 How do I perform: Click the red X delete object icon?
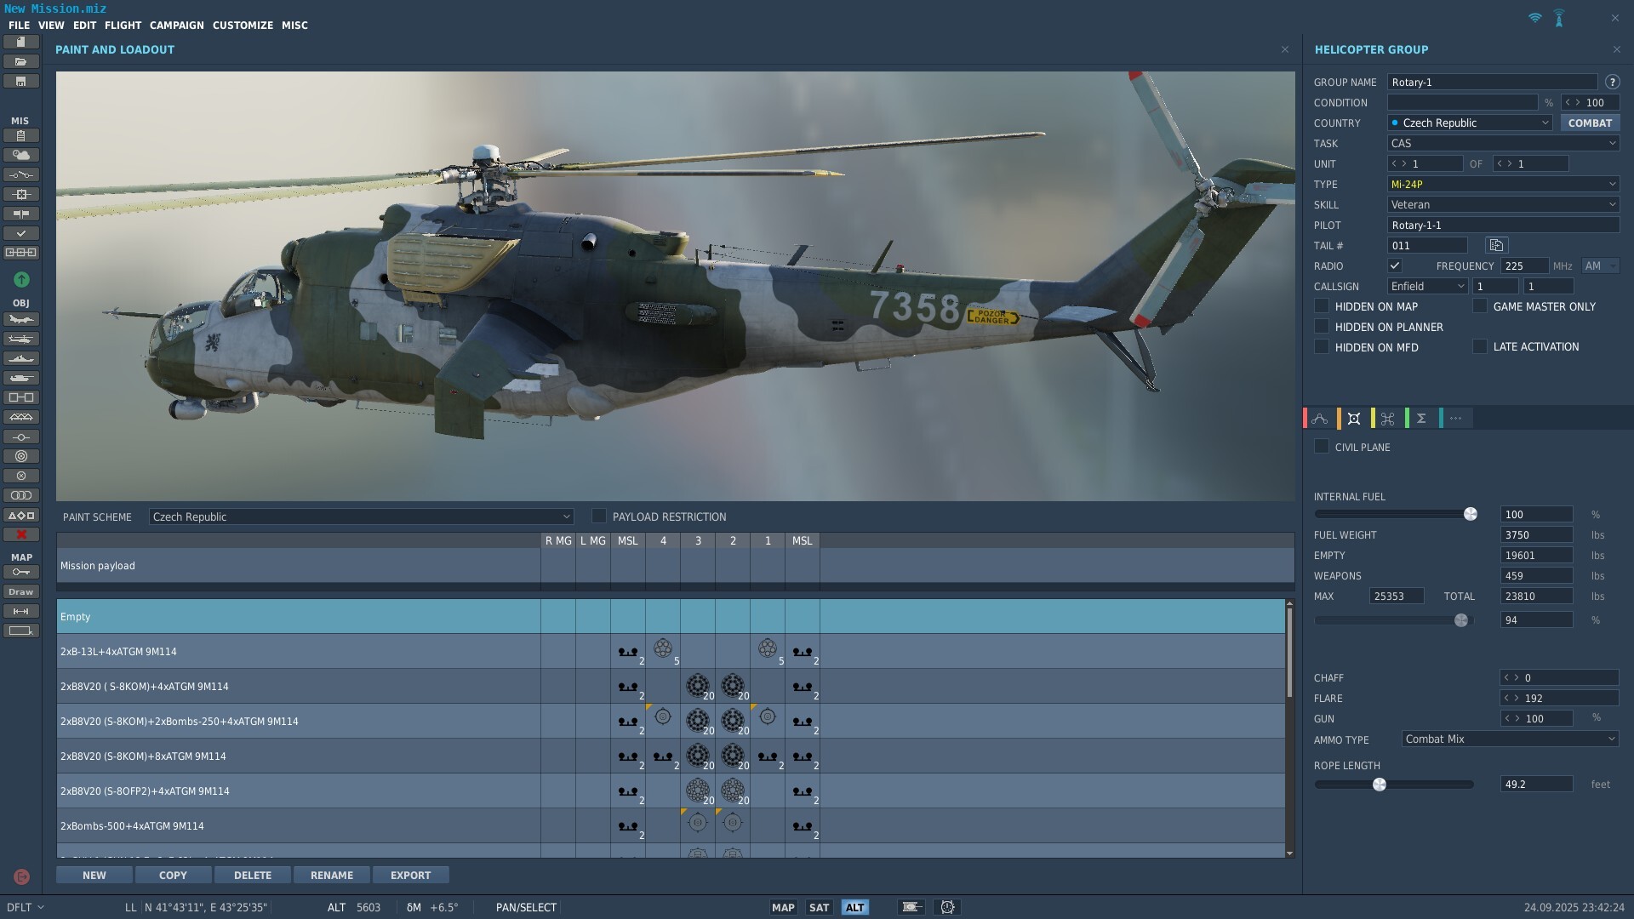tap(21, 534)
